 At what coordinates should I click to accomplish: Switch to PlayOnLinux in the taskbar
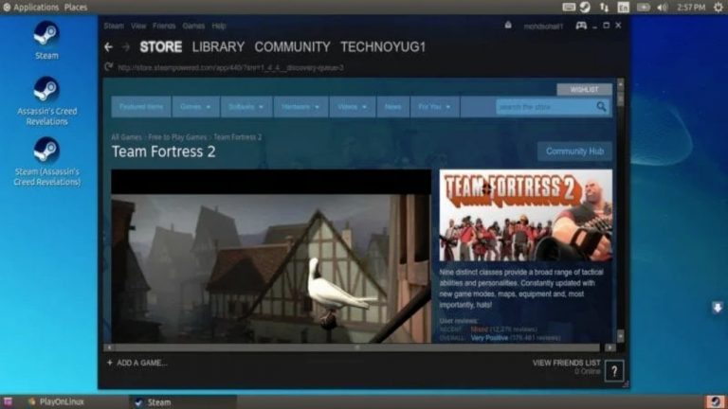[56, 402]
